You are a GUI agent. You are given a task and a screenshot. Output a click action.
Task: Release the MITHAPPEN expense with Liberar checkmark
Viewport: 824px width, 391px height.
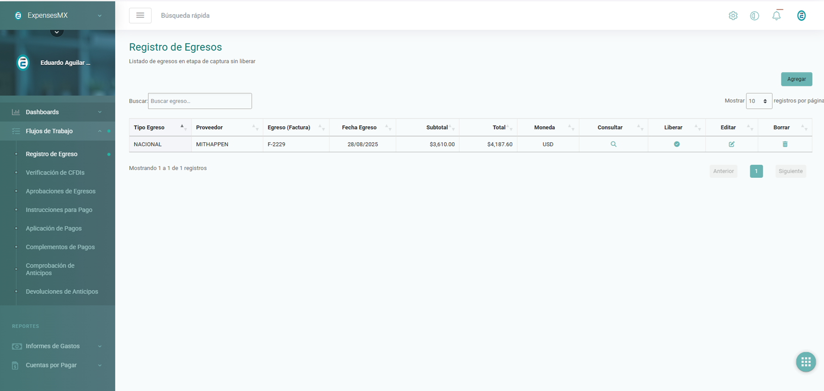[677, 144]
